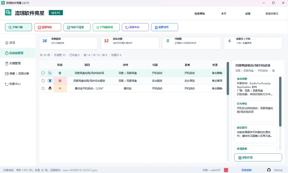Click 检查更新 in the top menu
This screenshot has width=288, height=173.
coord(200,14)
